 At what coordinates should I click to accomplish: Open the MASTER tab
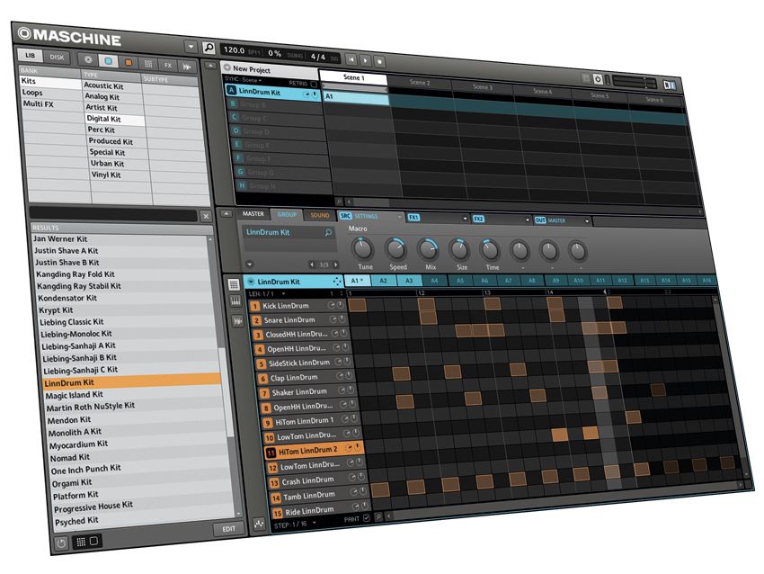click(253, 213)
